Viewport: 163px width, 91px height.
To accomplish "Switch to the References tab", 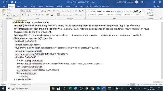I will click(50, 6).
